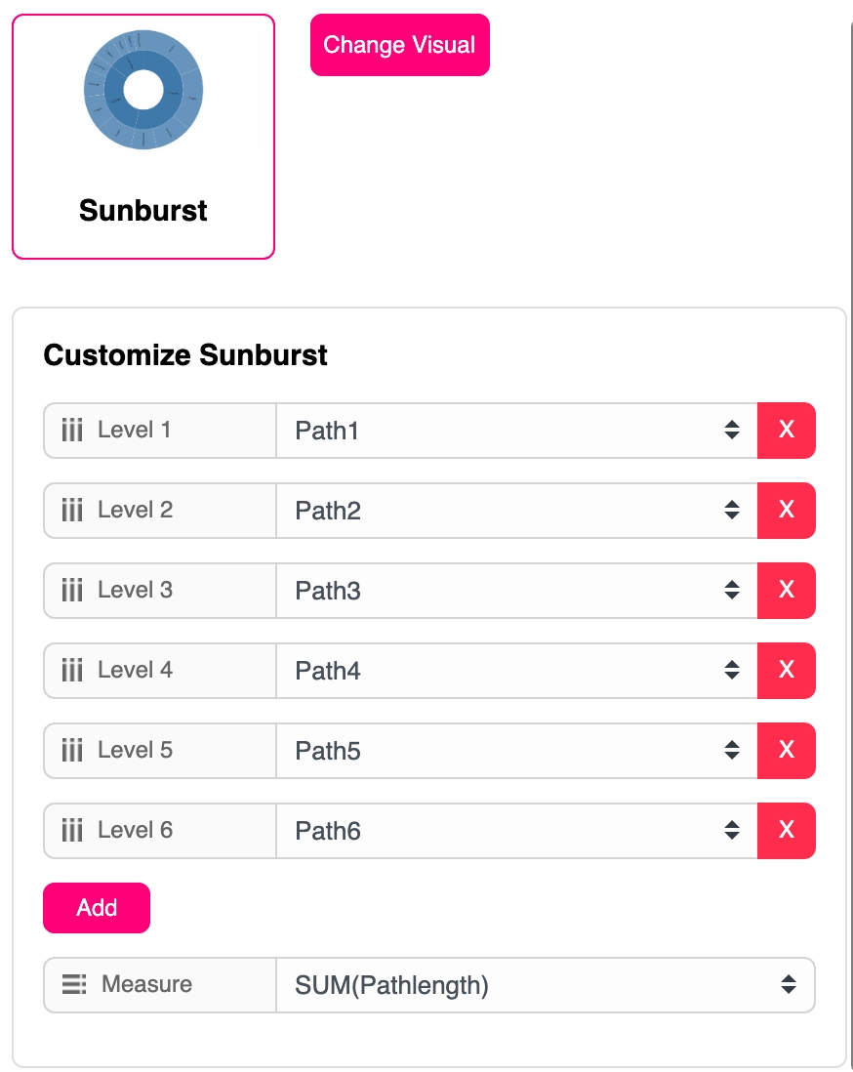Screen dimensions: 853x1072
Task: Click the Level 1 drag handle icon
Action: tap(72, 431)
